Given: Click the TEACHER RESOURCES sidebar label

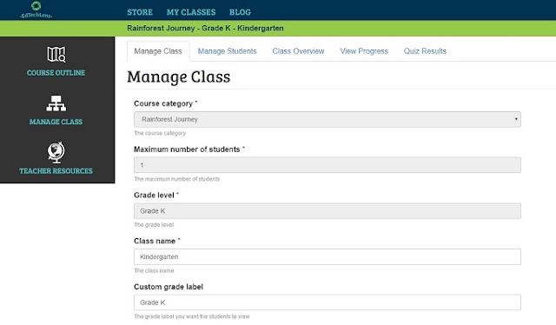Looking at the screenshot, I should [56, 171].
